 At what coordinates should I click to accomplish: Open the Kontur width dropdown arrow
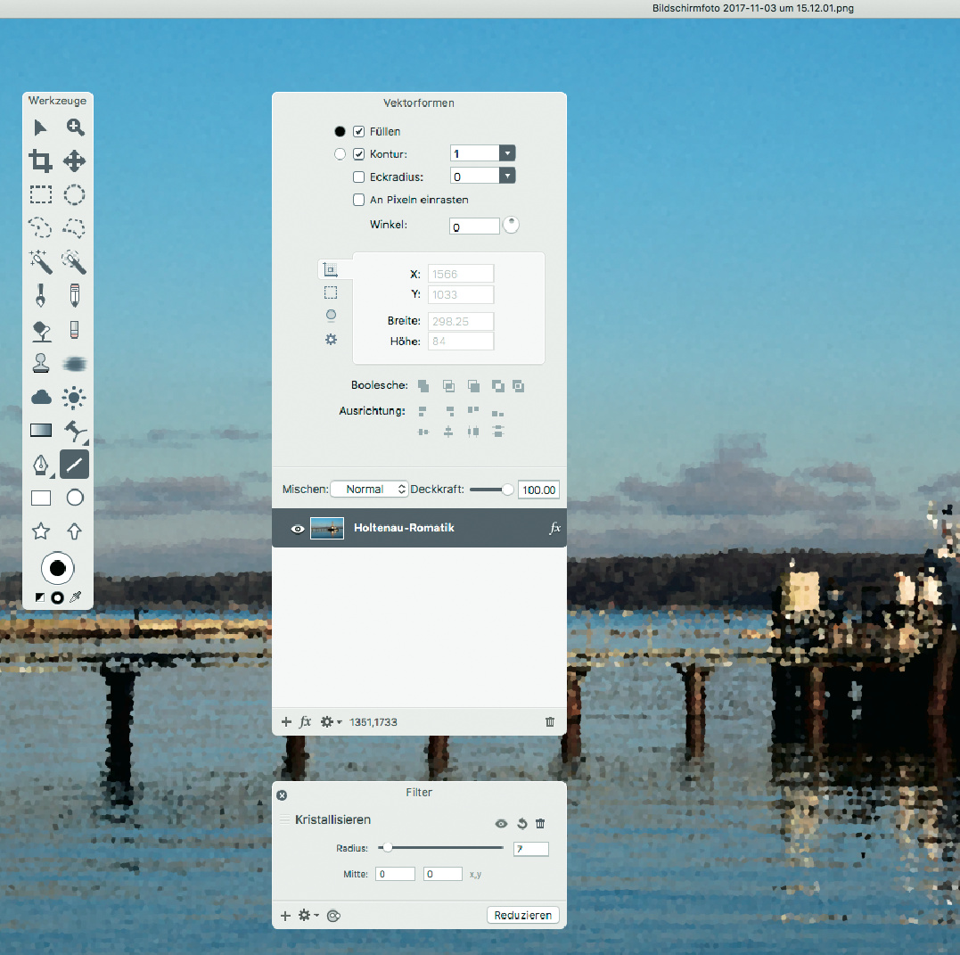point(507,153)
